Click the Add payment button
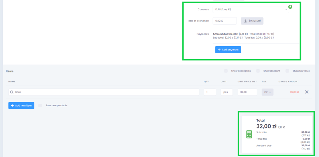 tap(228, 50)
